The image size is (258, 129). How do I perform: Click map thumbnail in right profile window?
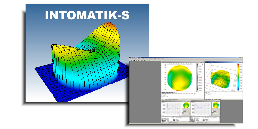coord(216,105)
